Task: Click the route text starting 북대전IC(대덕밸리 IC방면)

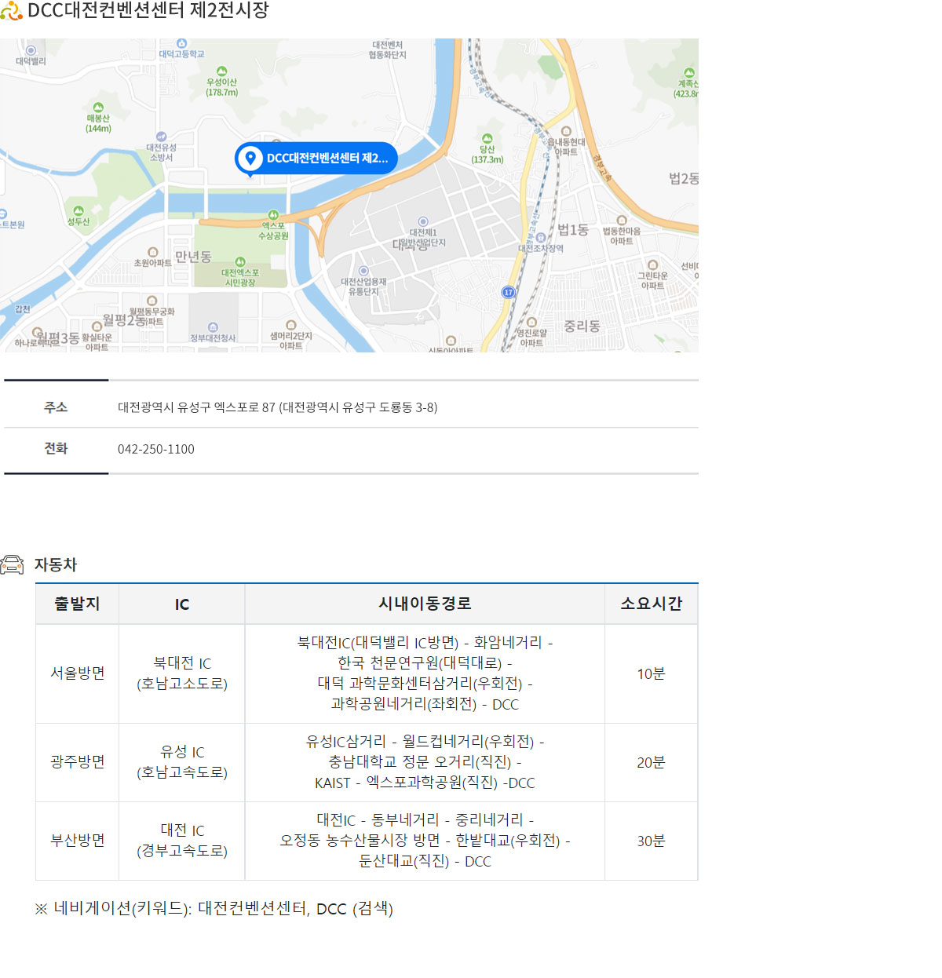Action: pyautogui.click(x=425, y=673)
